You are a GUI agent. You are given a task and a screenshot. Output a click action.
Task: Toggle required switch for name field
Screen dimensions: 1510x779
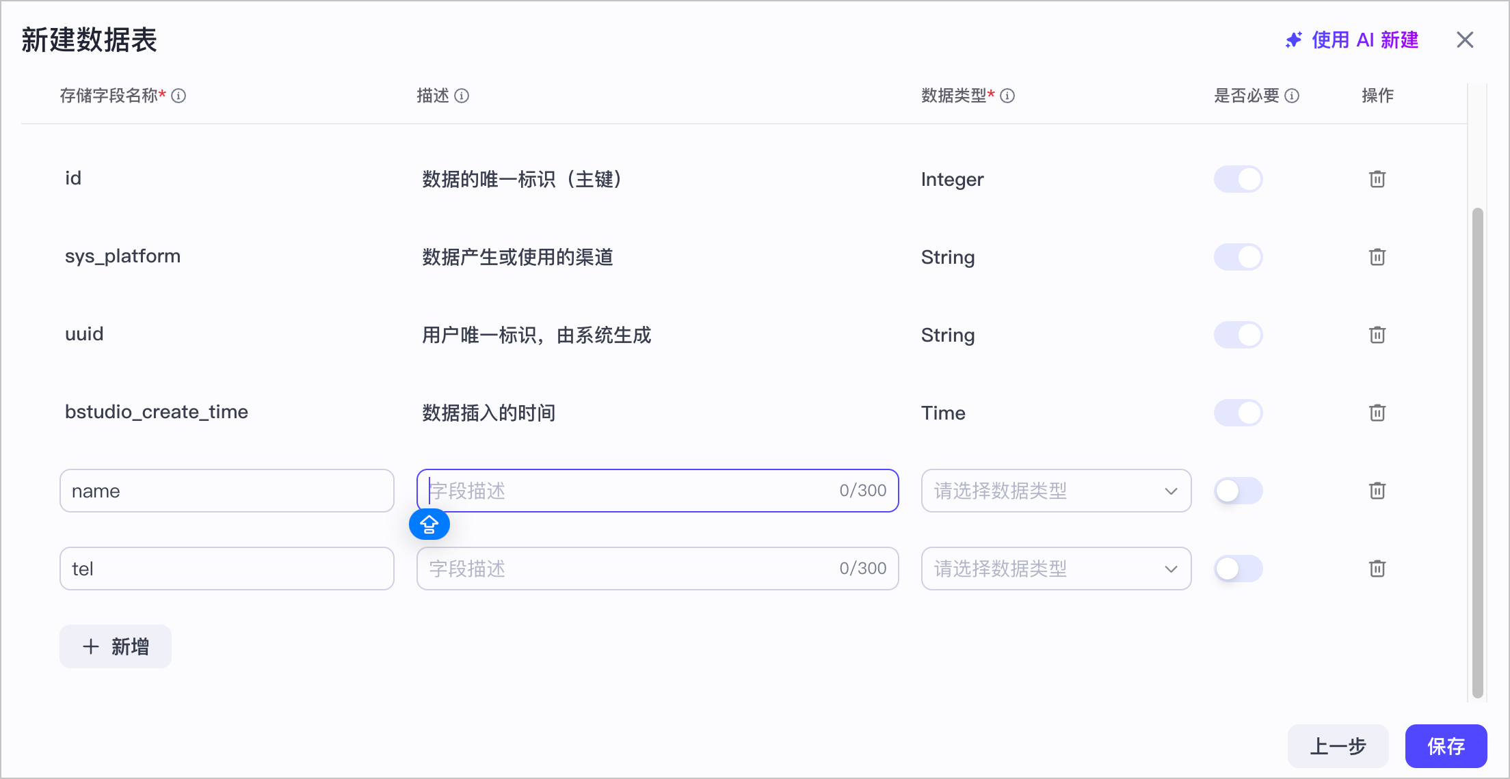tap(1238, 491)
